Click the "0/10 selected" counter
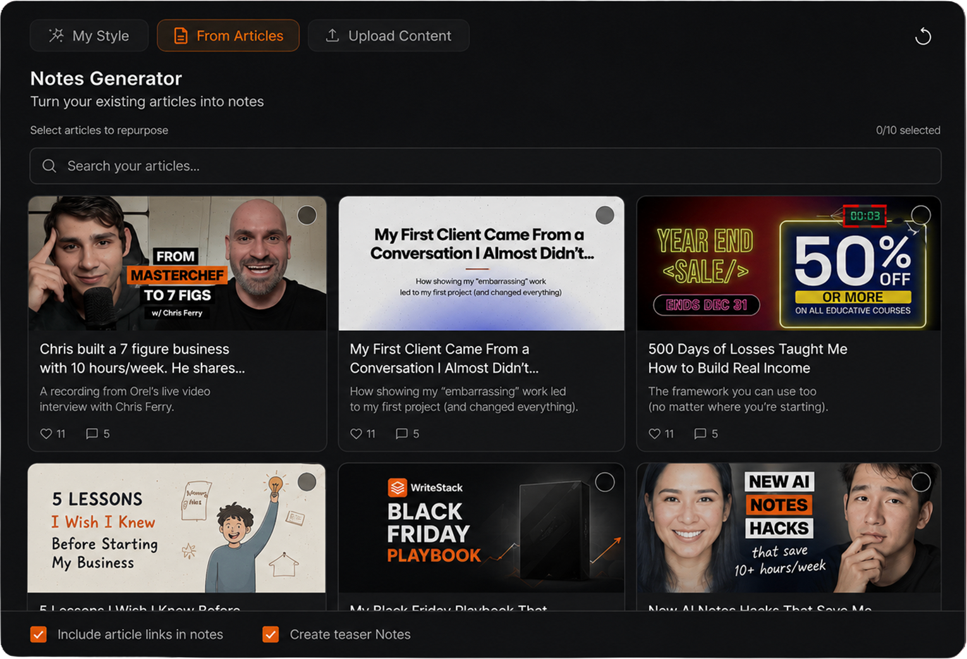The image size is (967, 659). coord(908,130)
